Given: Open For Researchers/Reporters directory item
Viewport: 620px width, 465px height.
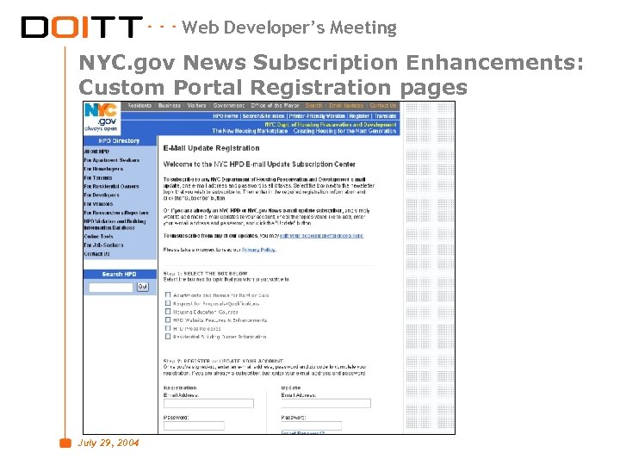Looking at the screenshot, I should pyautogui.click(x=116, y=213).
